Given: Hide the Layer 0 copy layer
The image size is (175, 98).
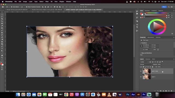Looking at the screenshot, I should (x=141, y=71).
